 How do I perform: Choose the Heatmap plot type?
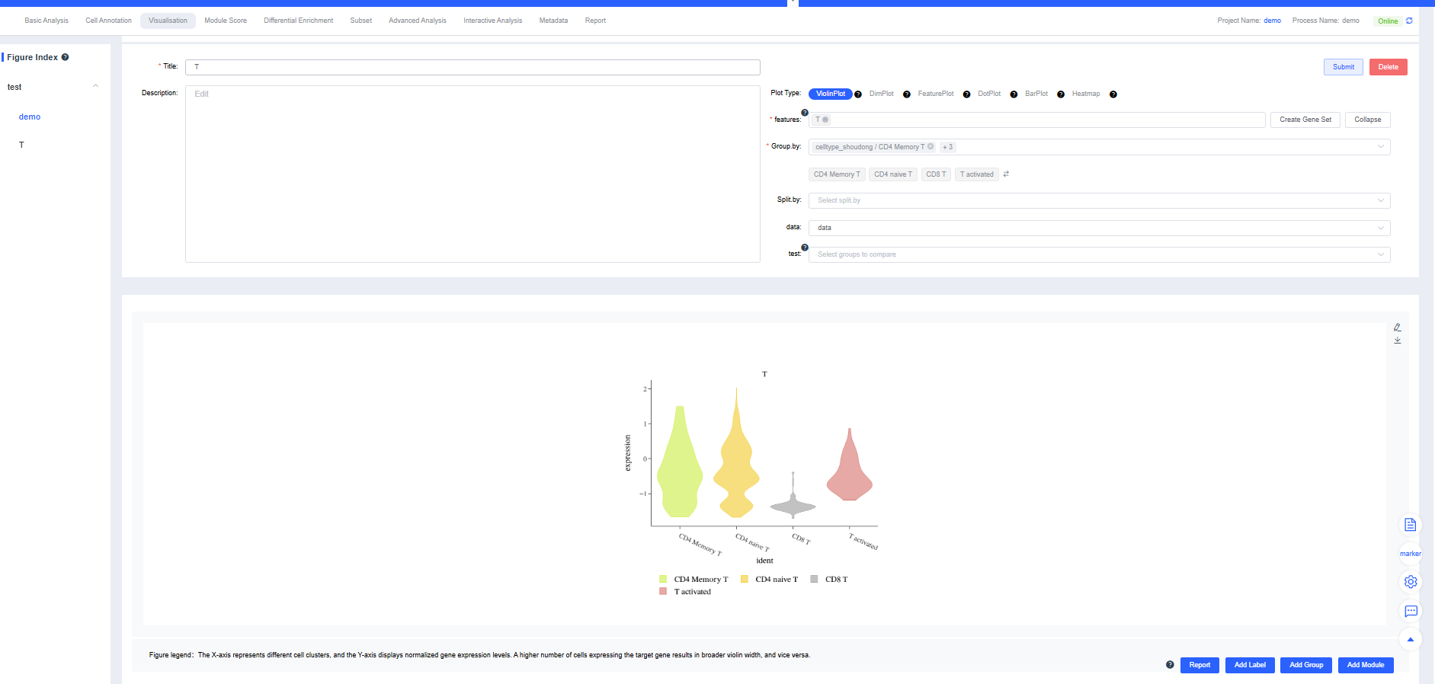[1085, 94]
